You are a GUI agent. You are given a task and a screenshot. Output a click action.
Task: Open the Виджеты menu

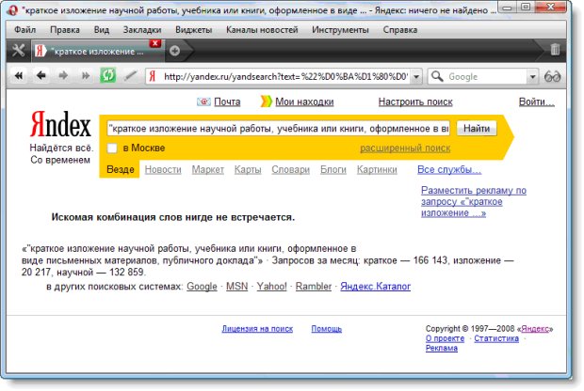(194, 30)
